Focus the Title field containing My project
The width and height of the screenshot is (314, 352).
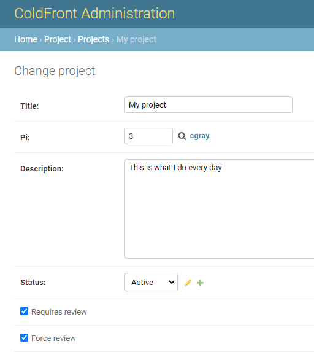(209, 105)
